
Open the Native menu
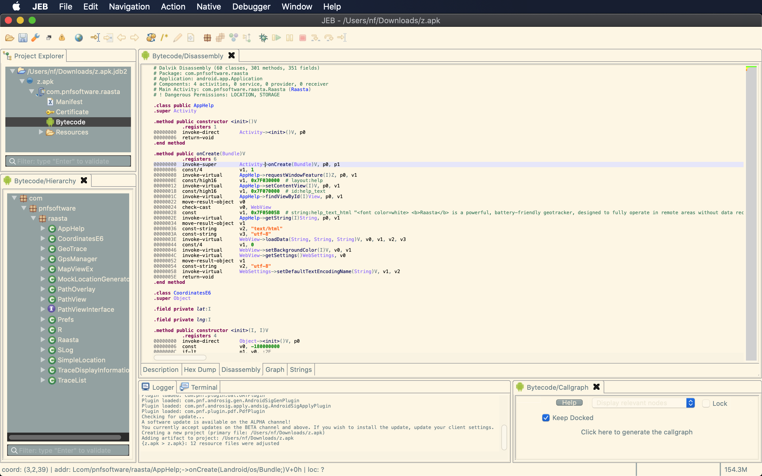[x=208, y=7]
